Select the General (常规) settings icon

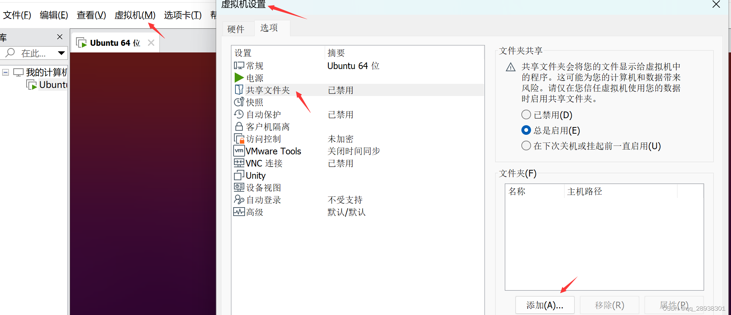pyautogui.click(x=239, y=66)
